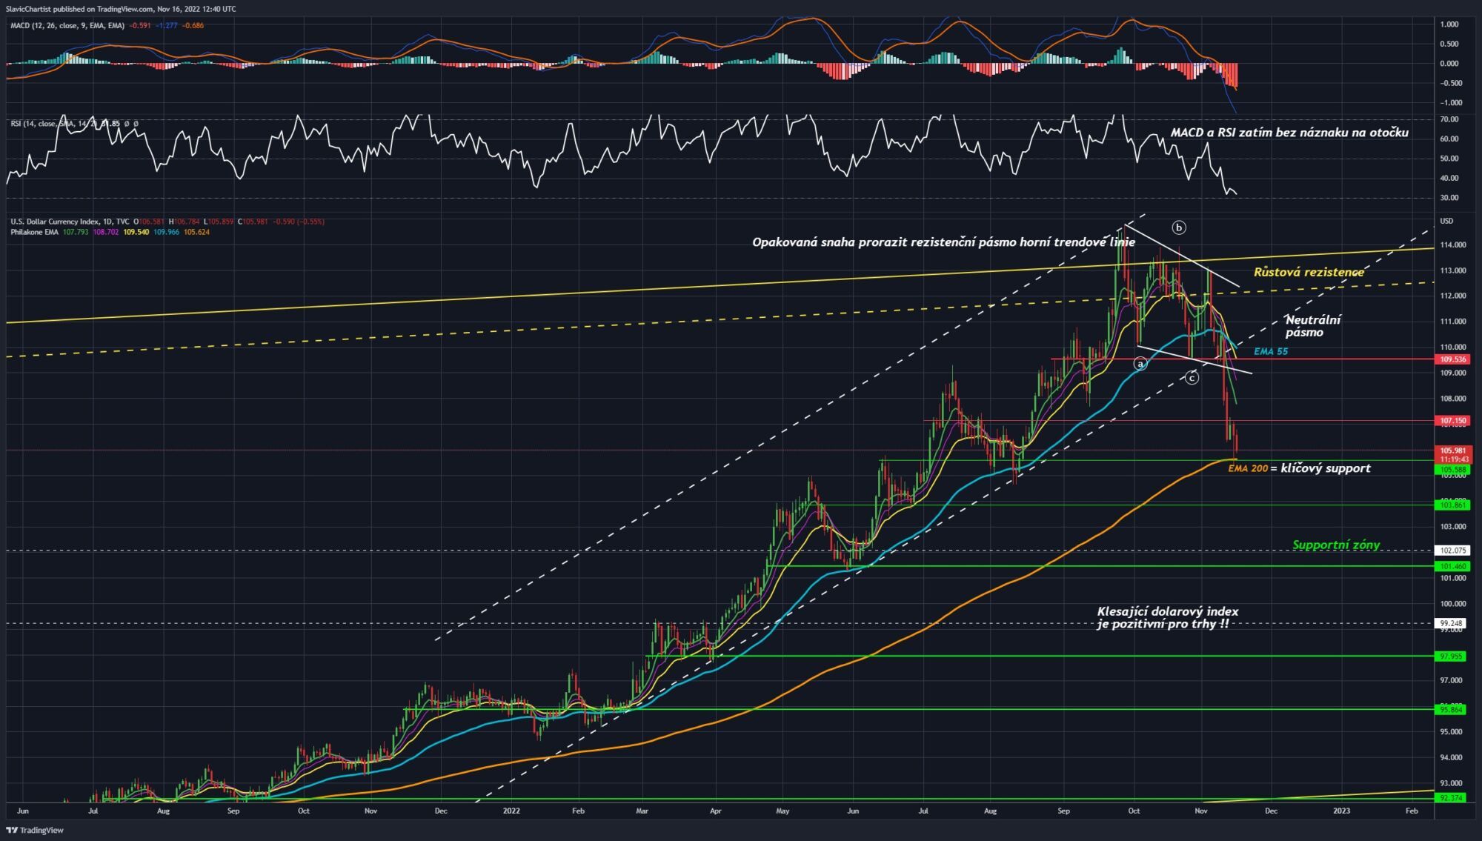Select the red 107.150 price label
This screenshot has height=841, width=1482.
1453,421
